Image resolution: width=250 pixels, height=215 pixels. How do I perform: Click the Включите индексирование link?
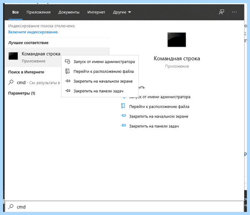tap(33, 32)
